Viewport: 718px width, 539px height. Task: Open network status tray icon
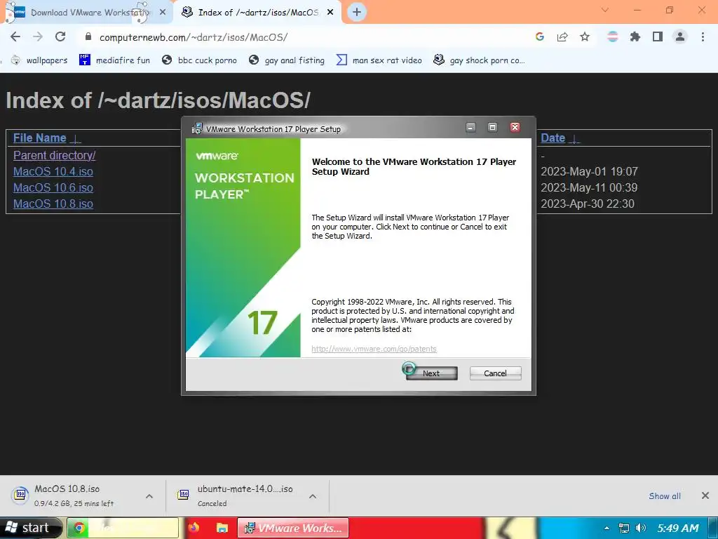coord(623,528)
